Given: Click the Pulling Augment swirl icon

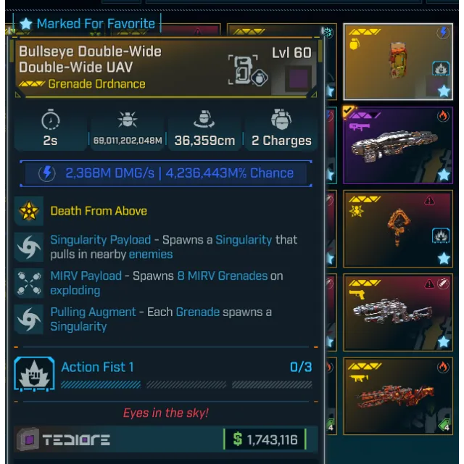Looking at the screenshot, I should tap(29, 320).
